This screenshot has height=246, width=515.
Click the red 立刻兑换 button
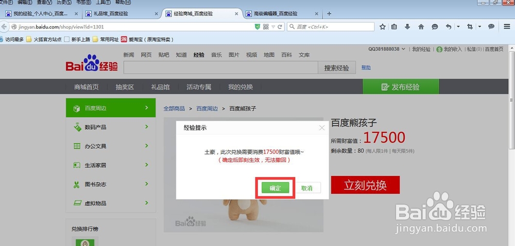[x=365, y=185]
